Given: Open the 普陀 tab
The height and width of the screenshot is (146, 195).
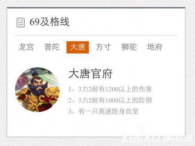Looking at the screenshot, I should (x=52, y=47).
